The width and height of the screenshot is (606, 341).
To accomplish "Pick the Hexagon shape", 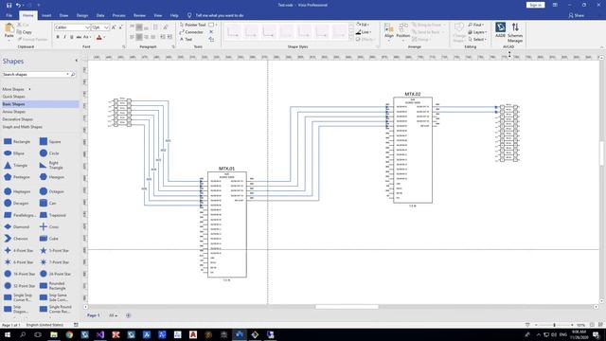I will click(x=52, y=177).
